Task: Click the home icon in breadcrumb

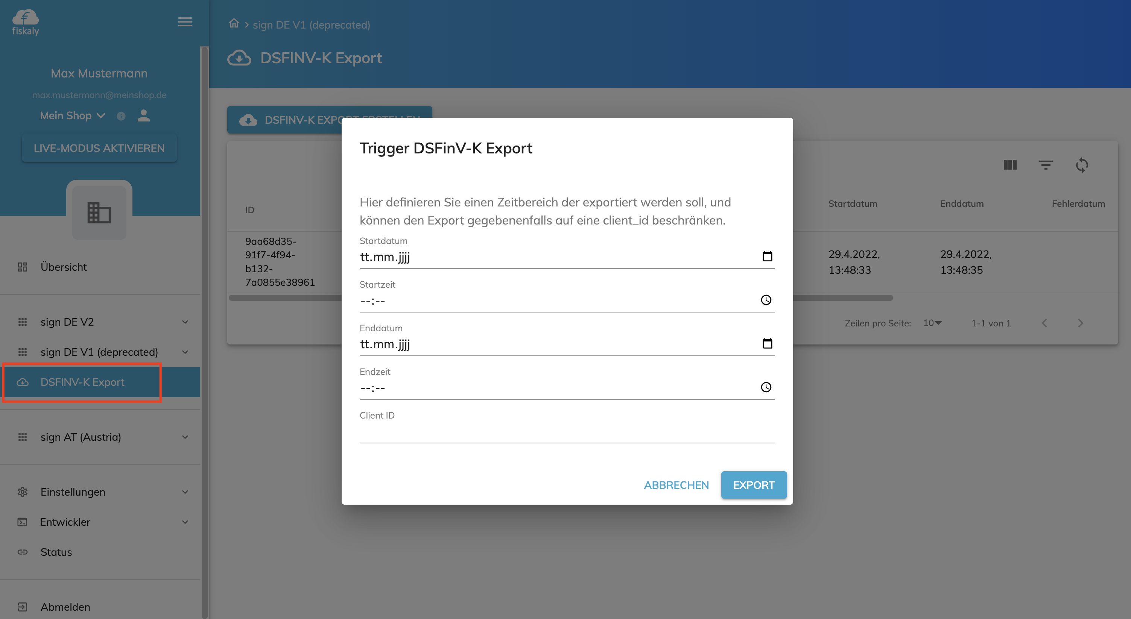Action: pyautogui.click(x=234, y=23)
